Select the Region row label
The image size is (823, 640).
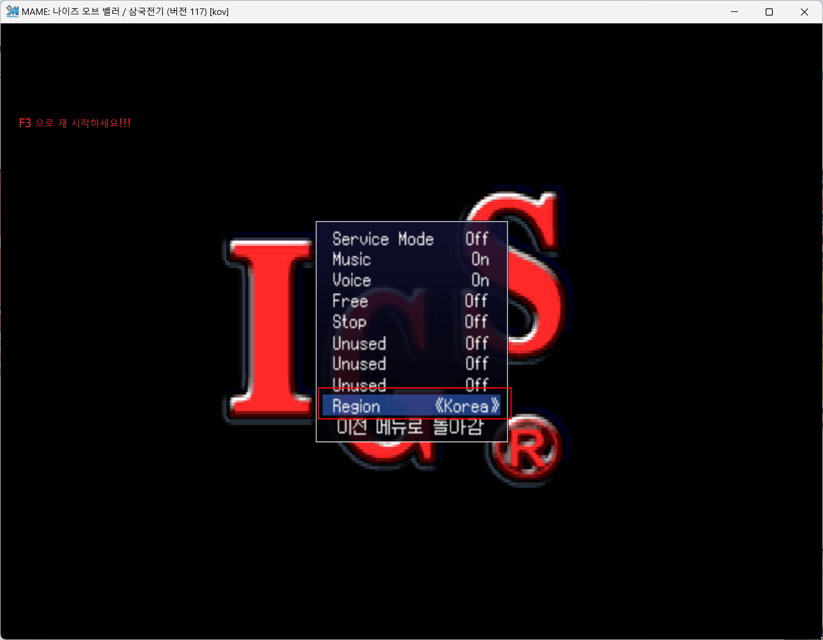356,406
